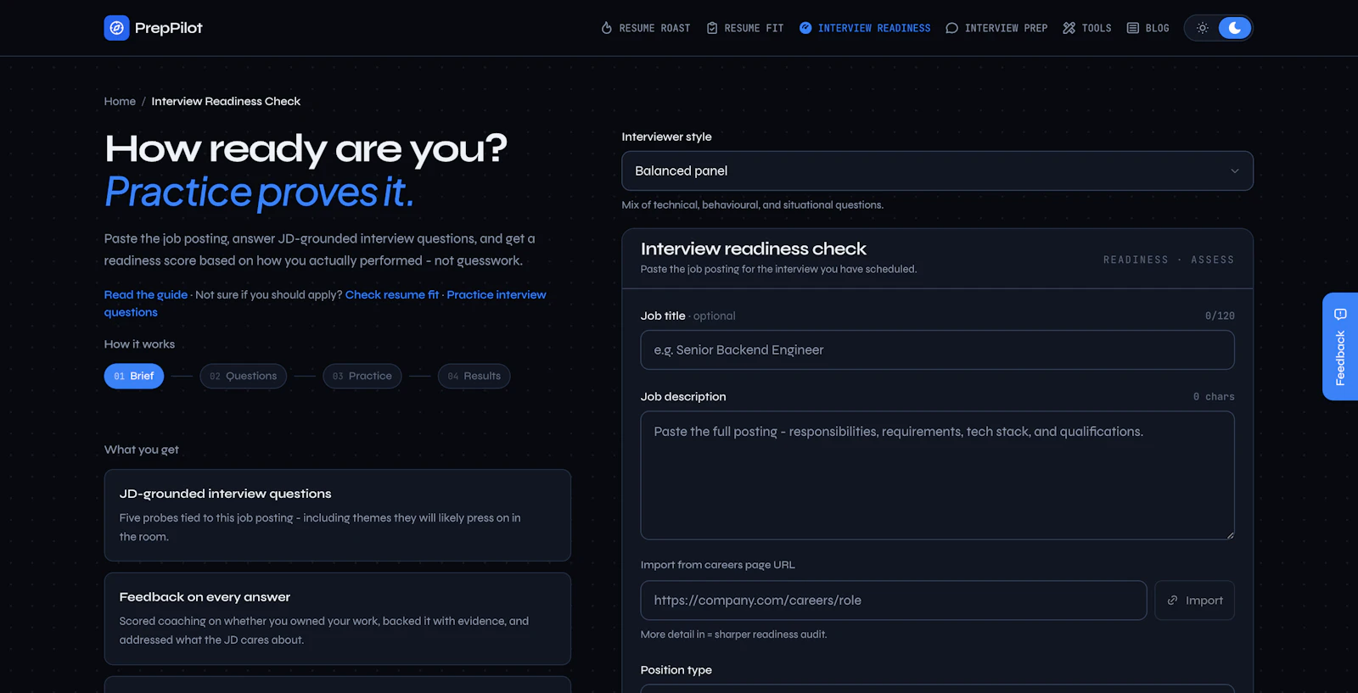Screen dimensions: 1358x693
Task: Go to Home breadcrumb link
Action: [120, 101]
